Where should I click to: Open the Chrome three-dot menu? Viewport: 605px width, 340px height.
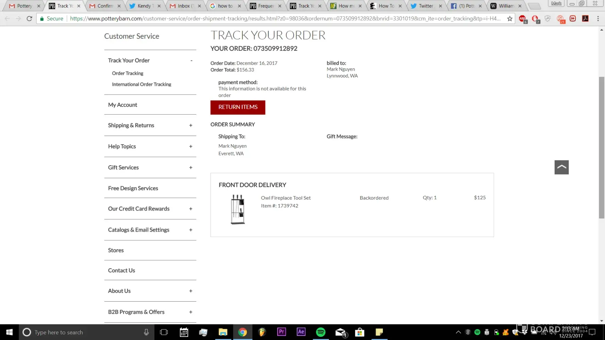tap(598, 19)
